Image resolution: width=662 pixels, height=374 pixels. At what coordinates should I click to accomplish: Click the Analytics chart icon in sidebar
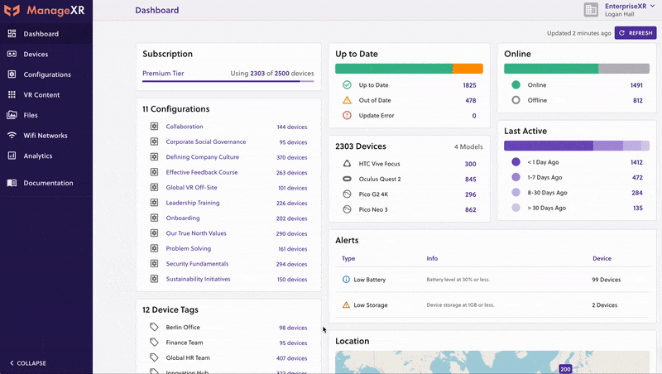pos(12,156)
